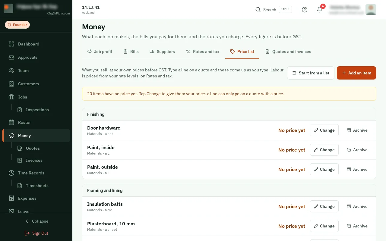Sign Out from the sidebar
The width and height of the screenshot is (386, 241).
36,233
